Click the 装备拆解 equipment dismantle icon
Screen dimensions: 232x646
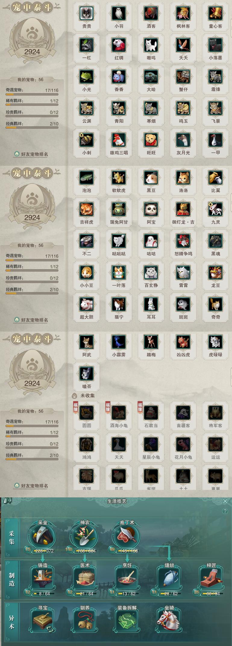point(127,620)
